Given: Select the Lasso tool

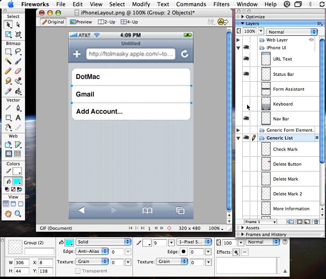Looking at the screenshot, I should tap(18, 51).
